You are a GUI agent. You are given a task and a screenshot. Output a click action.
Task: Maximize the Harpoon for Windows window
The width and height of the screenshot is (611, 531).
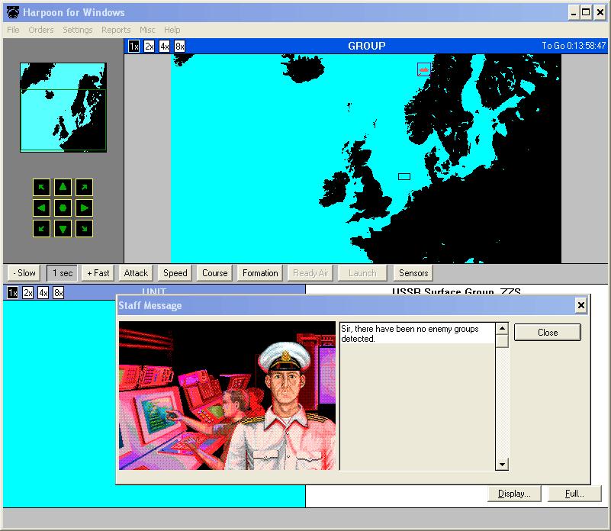pos(586,12)
